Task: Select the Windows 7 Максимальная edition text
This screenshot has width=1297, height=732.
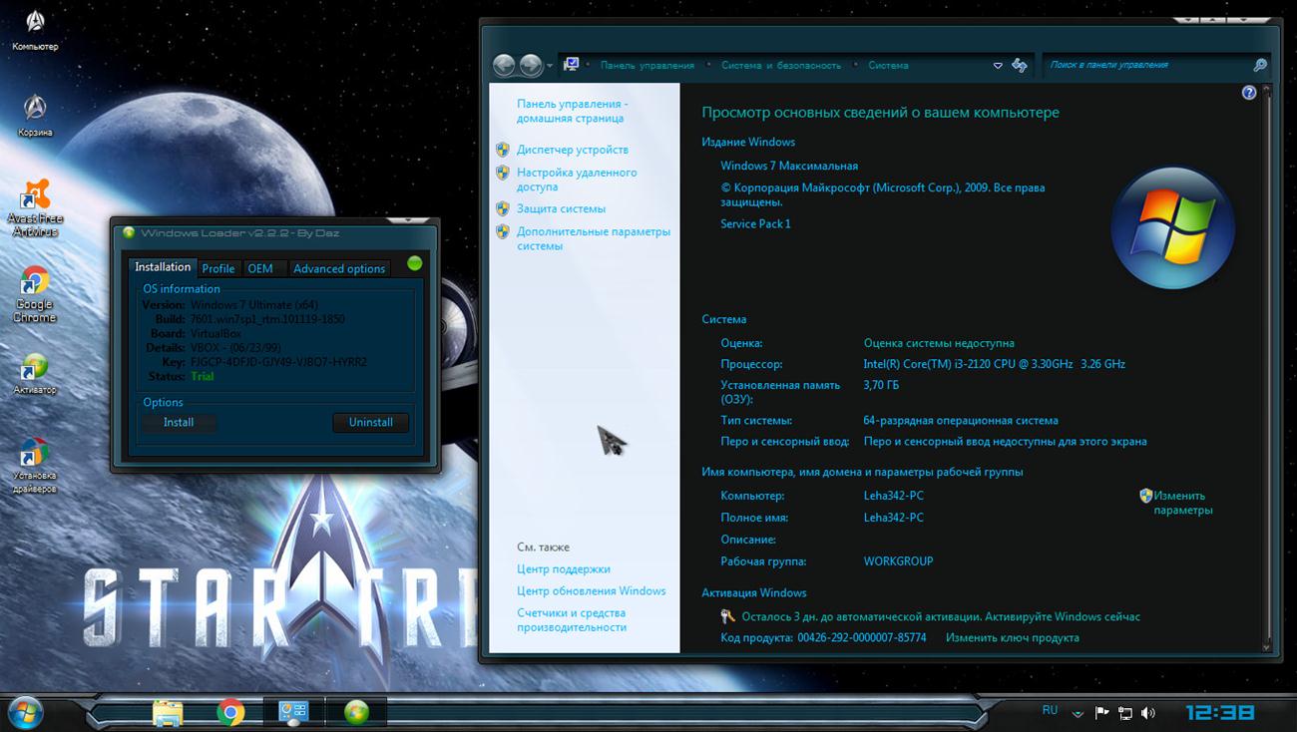Action: coord(789,166)
